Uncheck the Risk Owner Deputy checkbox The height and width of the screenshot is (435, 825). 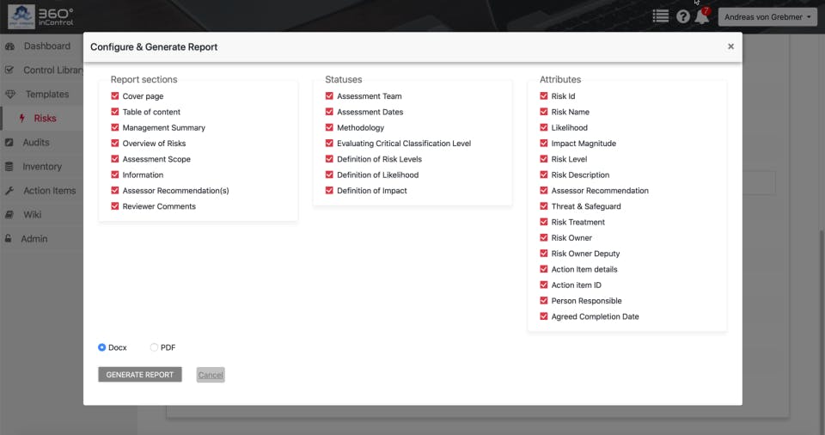tap(544, 254)
